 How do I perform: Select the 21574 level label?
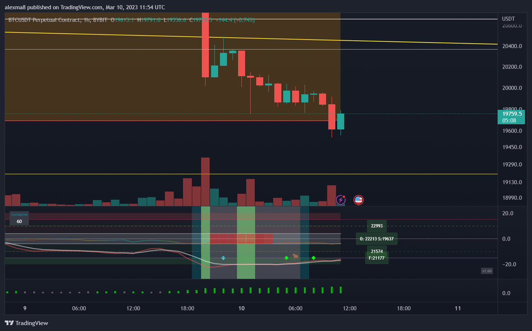(377, 252)
